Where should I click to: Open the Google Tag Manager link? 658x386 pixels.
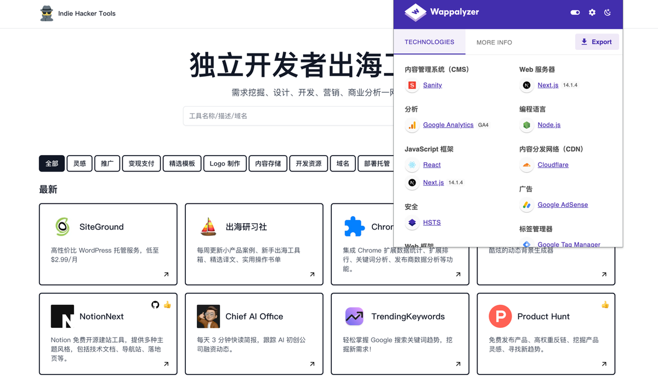tap(569, 245)
